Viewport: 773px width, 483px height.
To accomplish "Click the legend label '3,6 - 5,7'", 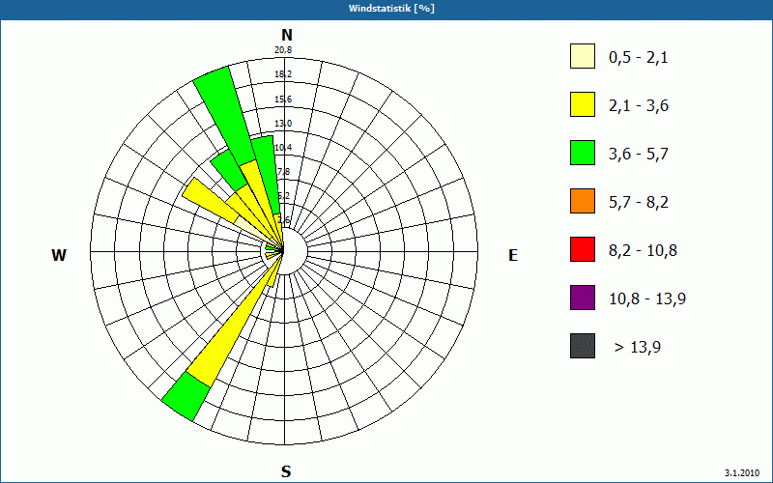I will pyautogui.click(x=639, y=155).
